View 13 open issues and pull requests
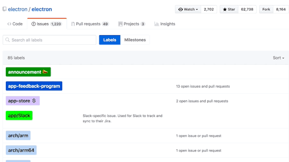The width and height of the screenshot is (289, 162). pyautogui.click(x=203, y=86)
